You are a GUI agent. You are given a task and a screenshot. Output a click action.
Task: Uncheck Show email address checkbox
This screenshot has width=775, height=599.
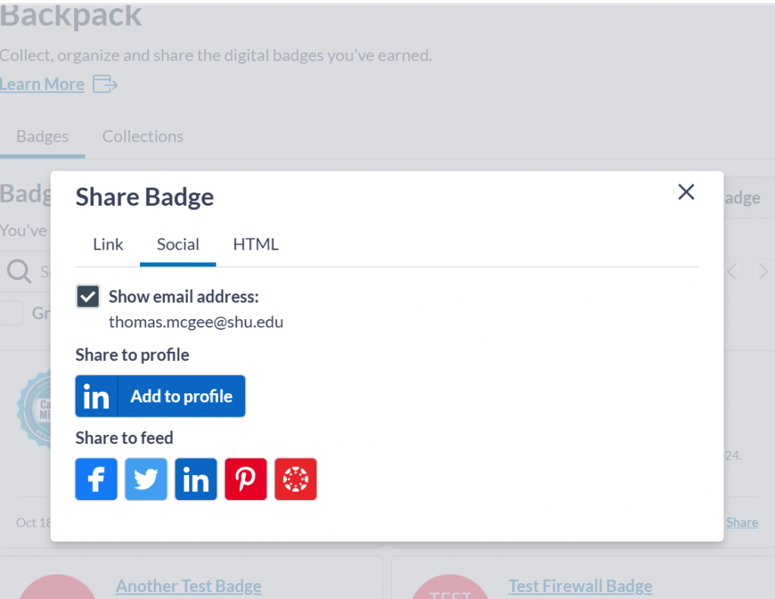point(88,296)
